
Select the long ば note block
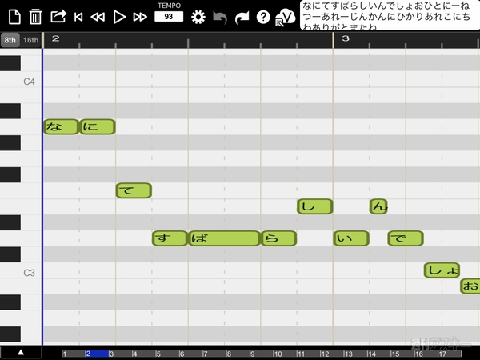tap(224, 238)
